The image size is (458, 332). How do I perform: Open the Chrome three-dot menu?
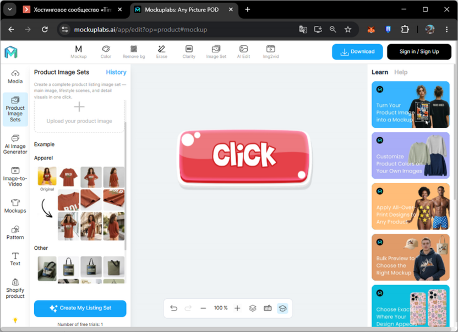[x=446, y=30]
